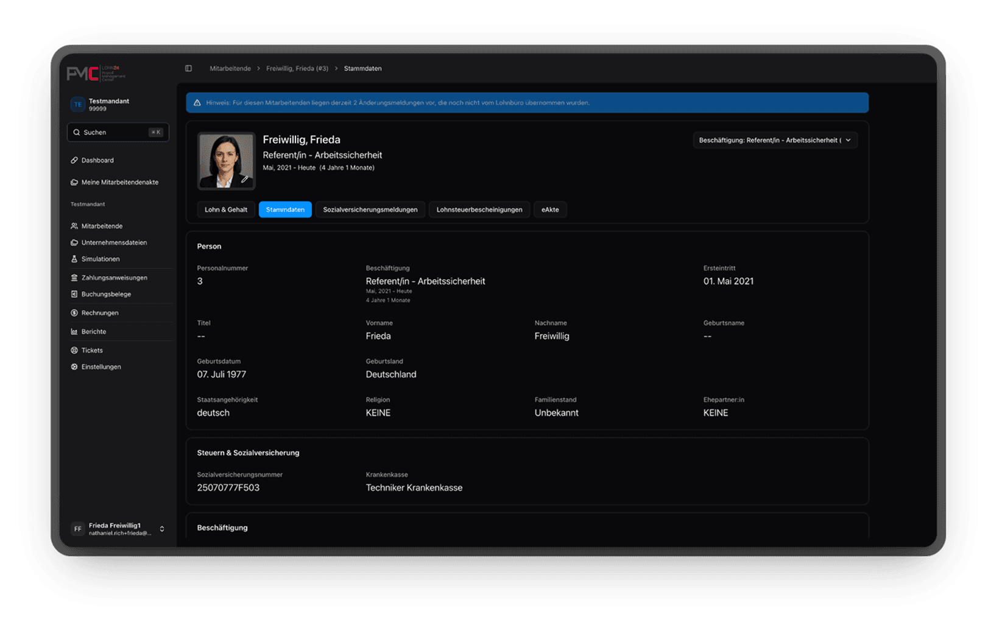
Task: Click the Dashboard icon in sidebar
Action: click(x=74, y=160)
